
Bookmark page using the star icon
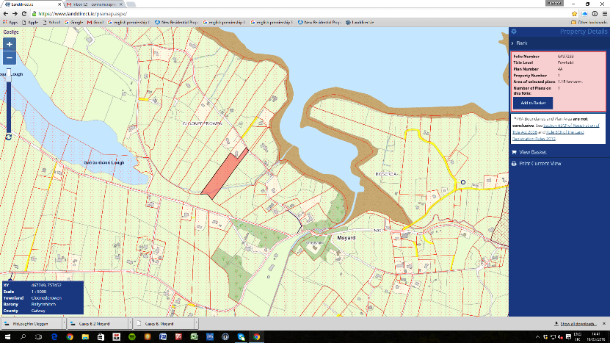(x=574, y=13)
